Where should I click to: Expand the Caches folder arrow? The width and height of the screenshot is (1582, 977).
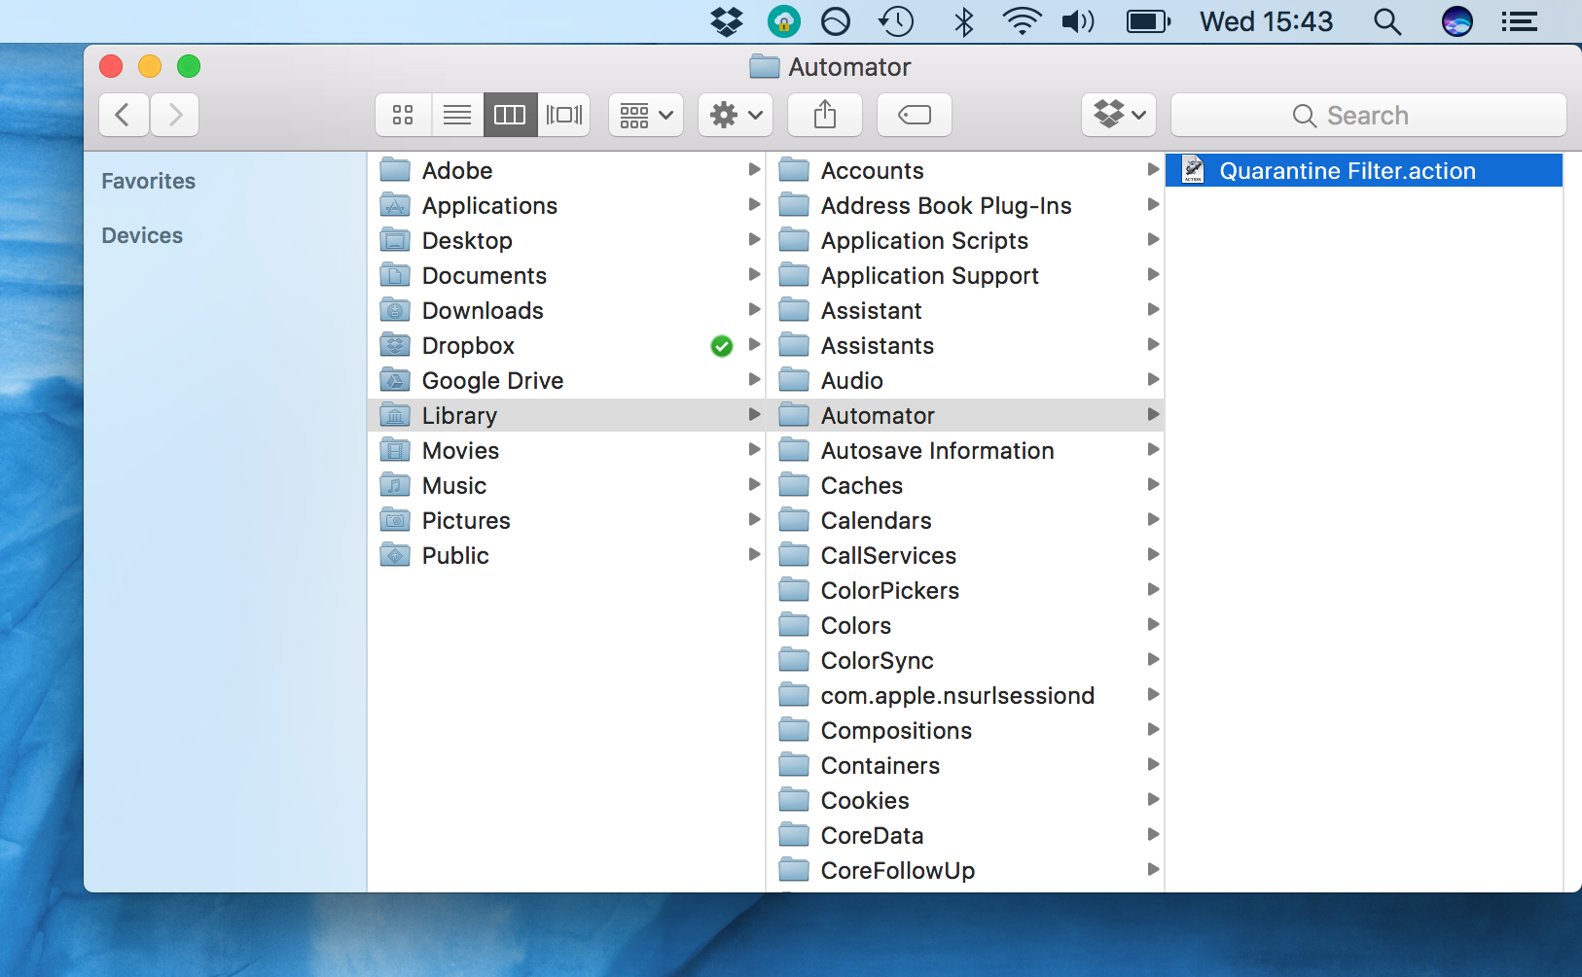click(1153, 484)
